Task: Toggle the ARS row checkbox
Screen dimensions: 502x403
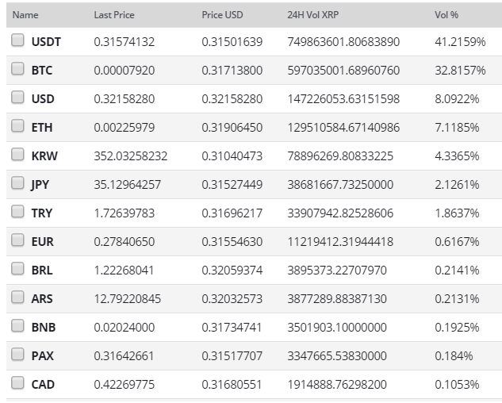Action: (x=17, y=297)
